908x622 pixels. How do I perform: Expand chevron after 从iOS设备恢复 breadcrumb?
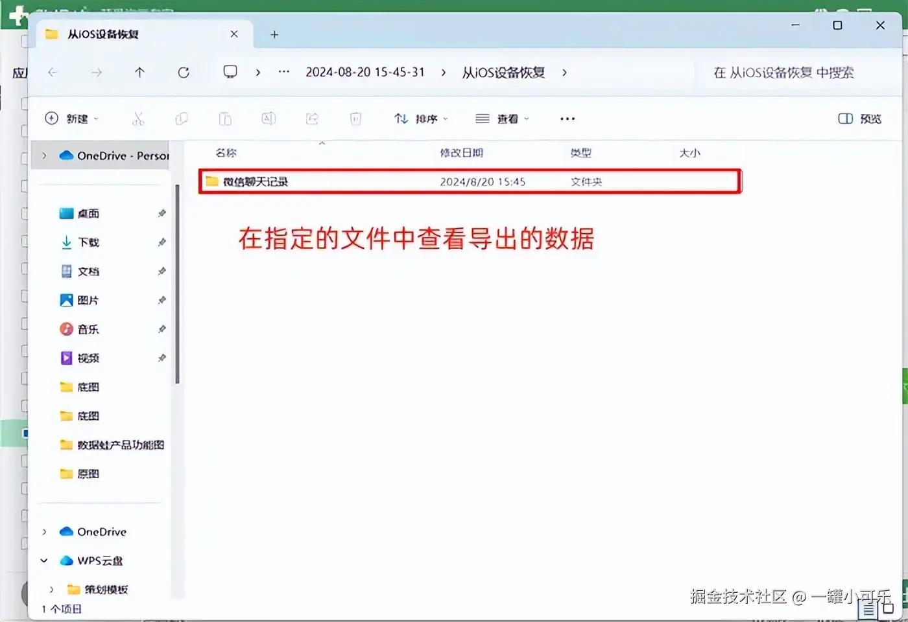pyautogui.click(x=564, y=73)
